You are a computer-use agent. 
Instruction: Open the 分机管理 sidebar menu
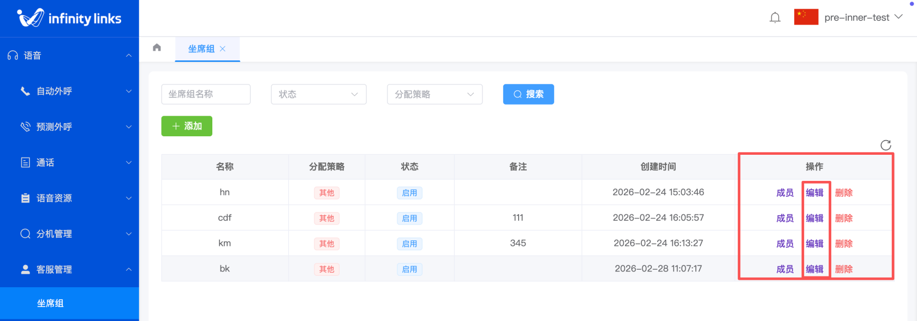pyautogui.click(x=69, y=234)
